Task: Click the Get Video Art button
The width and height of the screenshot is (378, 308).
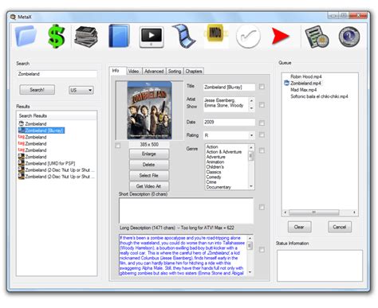Action: 149,186
